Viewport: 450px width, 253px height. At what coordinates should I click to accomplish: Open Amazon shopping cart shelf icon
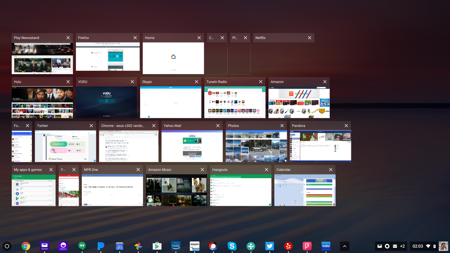[x=195, y=246]
